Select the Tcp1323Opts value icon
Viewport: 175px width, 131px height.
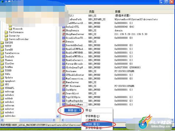click(x=64, y=97)
